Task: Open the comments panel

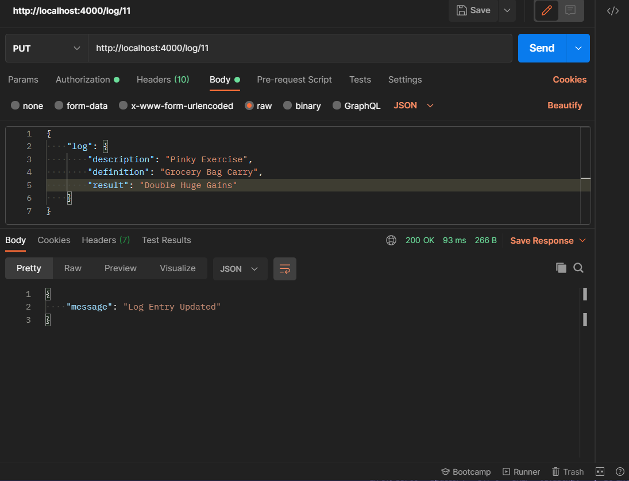Action: tap(570, 10)
